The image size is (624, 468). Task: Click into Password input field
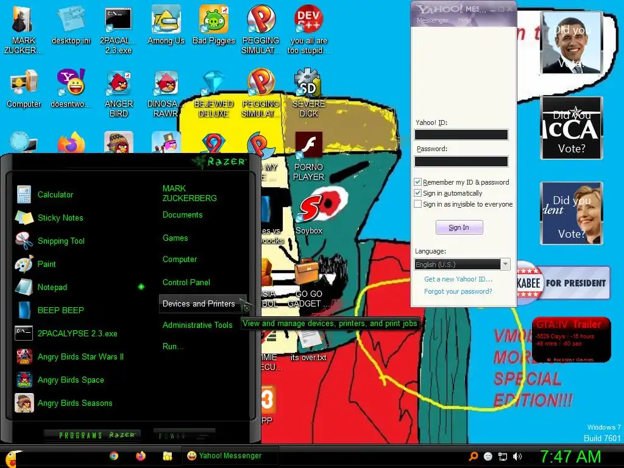(461, 161)
